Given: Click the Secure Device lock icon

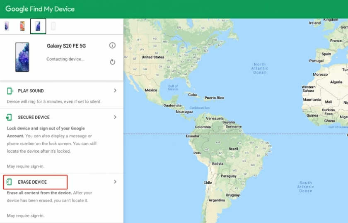Looking at the screenshot, I should (x=9, y=117).
